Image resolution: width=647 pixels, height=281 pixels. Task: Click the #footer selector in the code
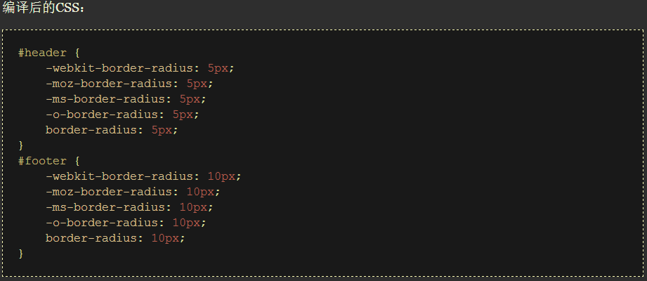coord(42,161)
